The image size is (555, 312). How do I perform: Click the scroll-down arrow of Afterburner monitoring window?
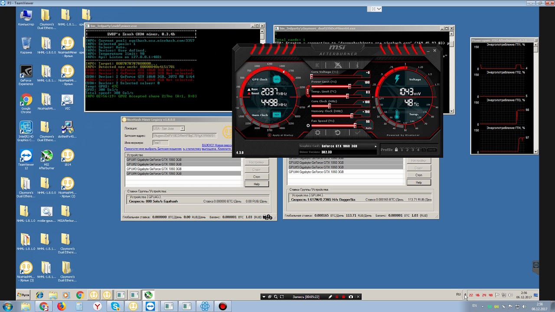pos(536,152)
